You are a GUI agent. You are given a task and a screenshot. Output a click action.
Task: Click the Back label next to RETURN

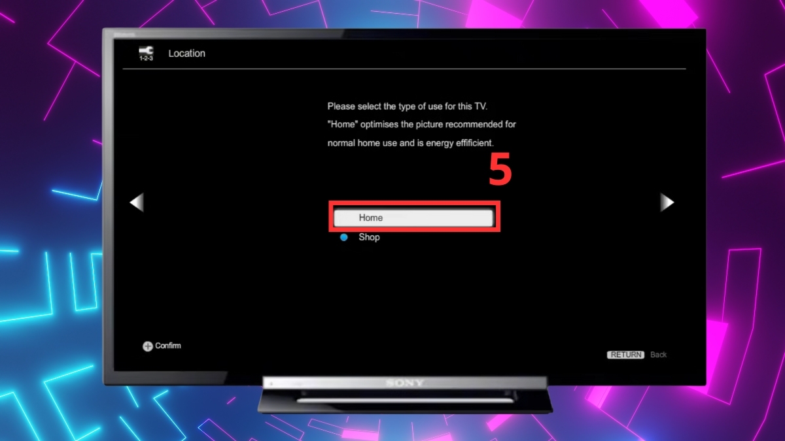pos(659,355)
